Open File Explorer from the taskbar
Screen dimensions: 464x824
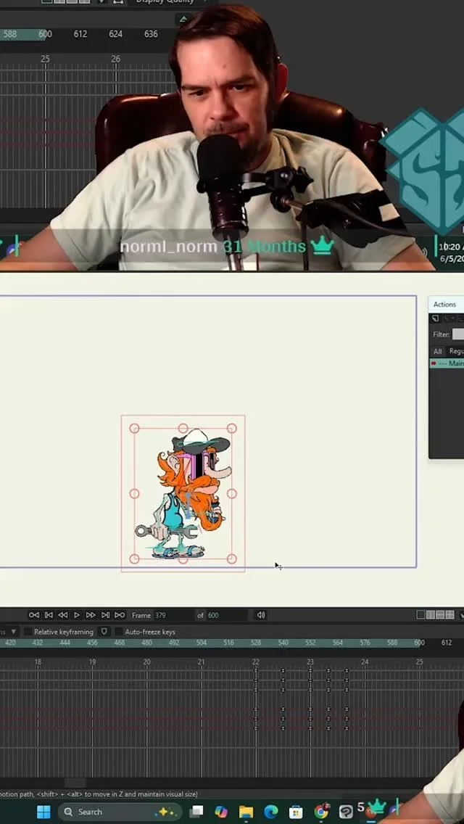[x=246, y=812]
